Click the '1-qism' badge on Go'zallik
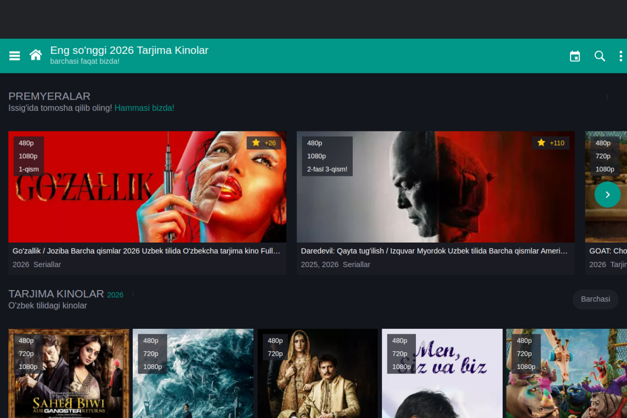The height and width of the screenshot is (418, 627). (29, 170)
